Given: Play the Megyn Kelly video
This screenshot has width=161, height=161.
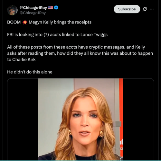Looking at the screenshot, I should (80, 119).
